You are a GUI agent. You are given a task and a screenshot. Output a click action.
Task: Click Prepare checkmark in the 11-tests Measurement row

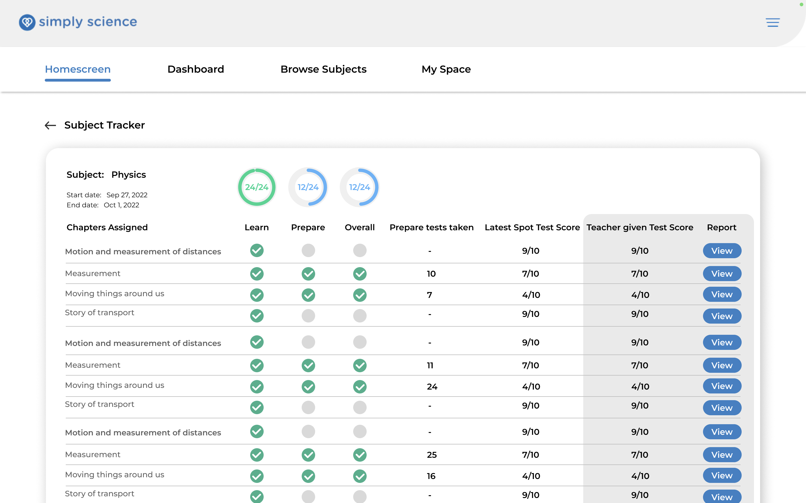(x=308, y=366)
